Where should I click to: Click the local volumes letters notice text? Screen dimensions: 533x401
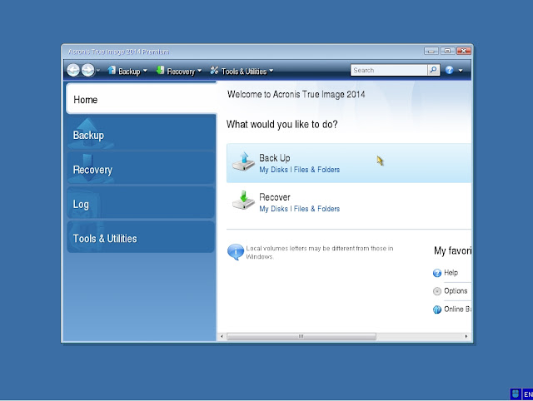pyautogui.click(x=320, y=252)
